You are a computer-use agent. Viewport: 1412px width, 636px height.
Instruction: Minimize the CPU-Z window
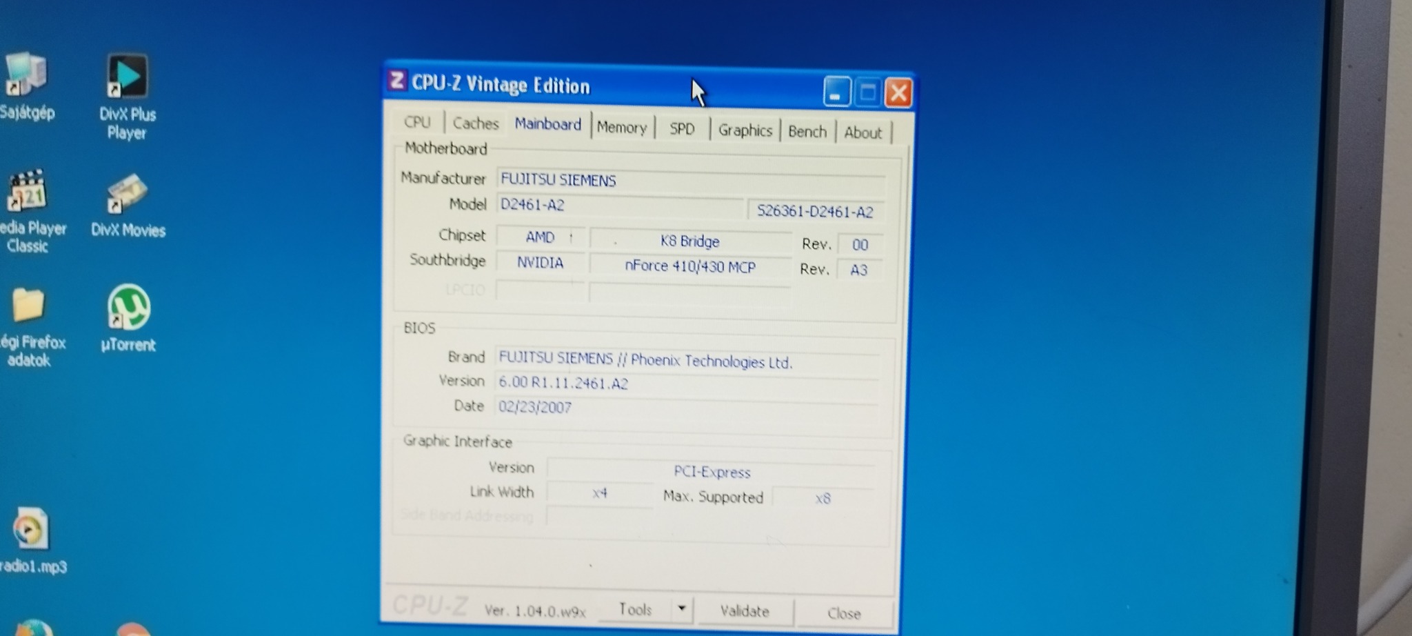[x=836, y=91]
